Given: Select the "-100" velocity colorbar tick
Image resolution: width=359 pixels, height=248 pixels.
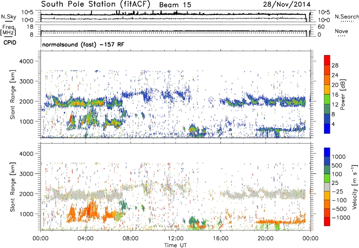Looking at the screenshot, I should point(339,200).
